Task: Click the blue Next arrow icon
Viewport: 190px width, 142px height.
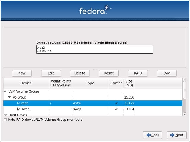Action: tap(172, 135)
